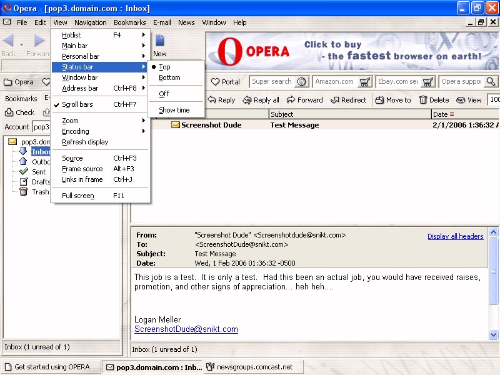Click the Amazon.com shopping cart icon
The height and width of the screenshot is (375, 500).
pyautogui.click(x=364, y=82)
